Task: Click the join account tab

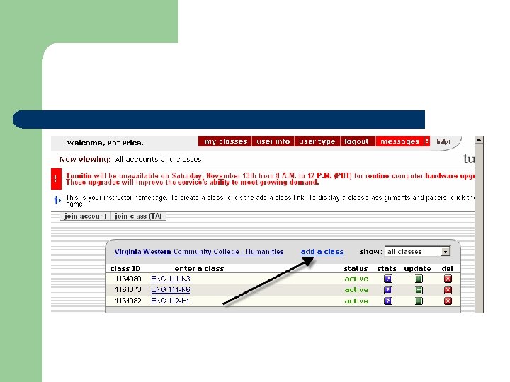Action: (x=86, y=216)
